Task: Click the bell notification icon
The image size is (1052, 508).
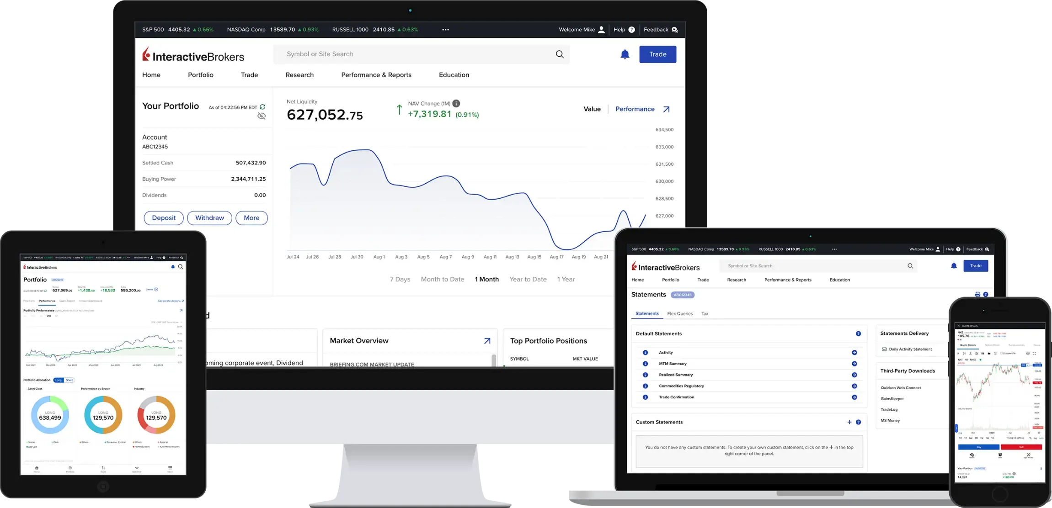Action: pyautogui.click(x=624, y=54)
